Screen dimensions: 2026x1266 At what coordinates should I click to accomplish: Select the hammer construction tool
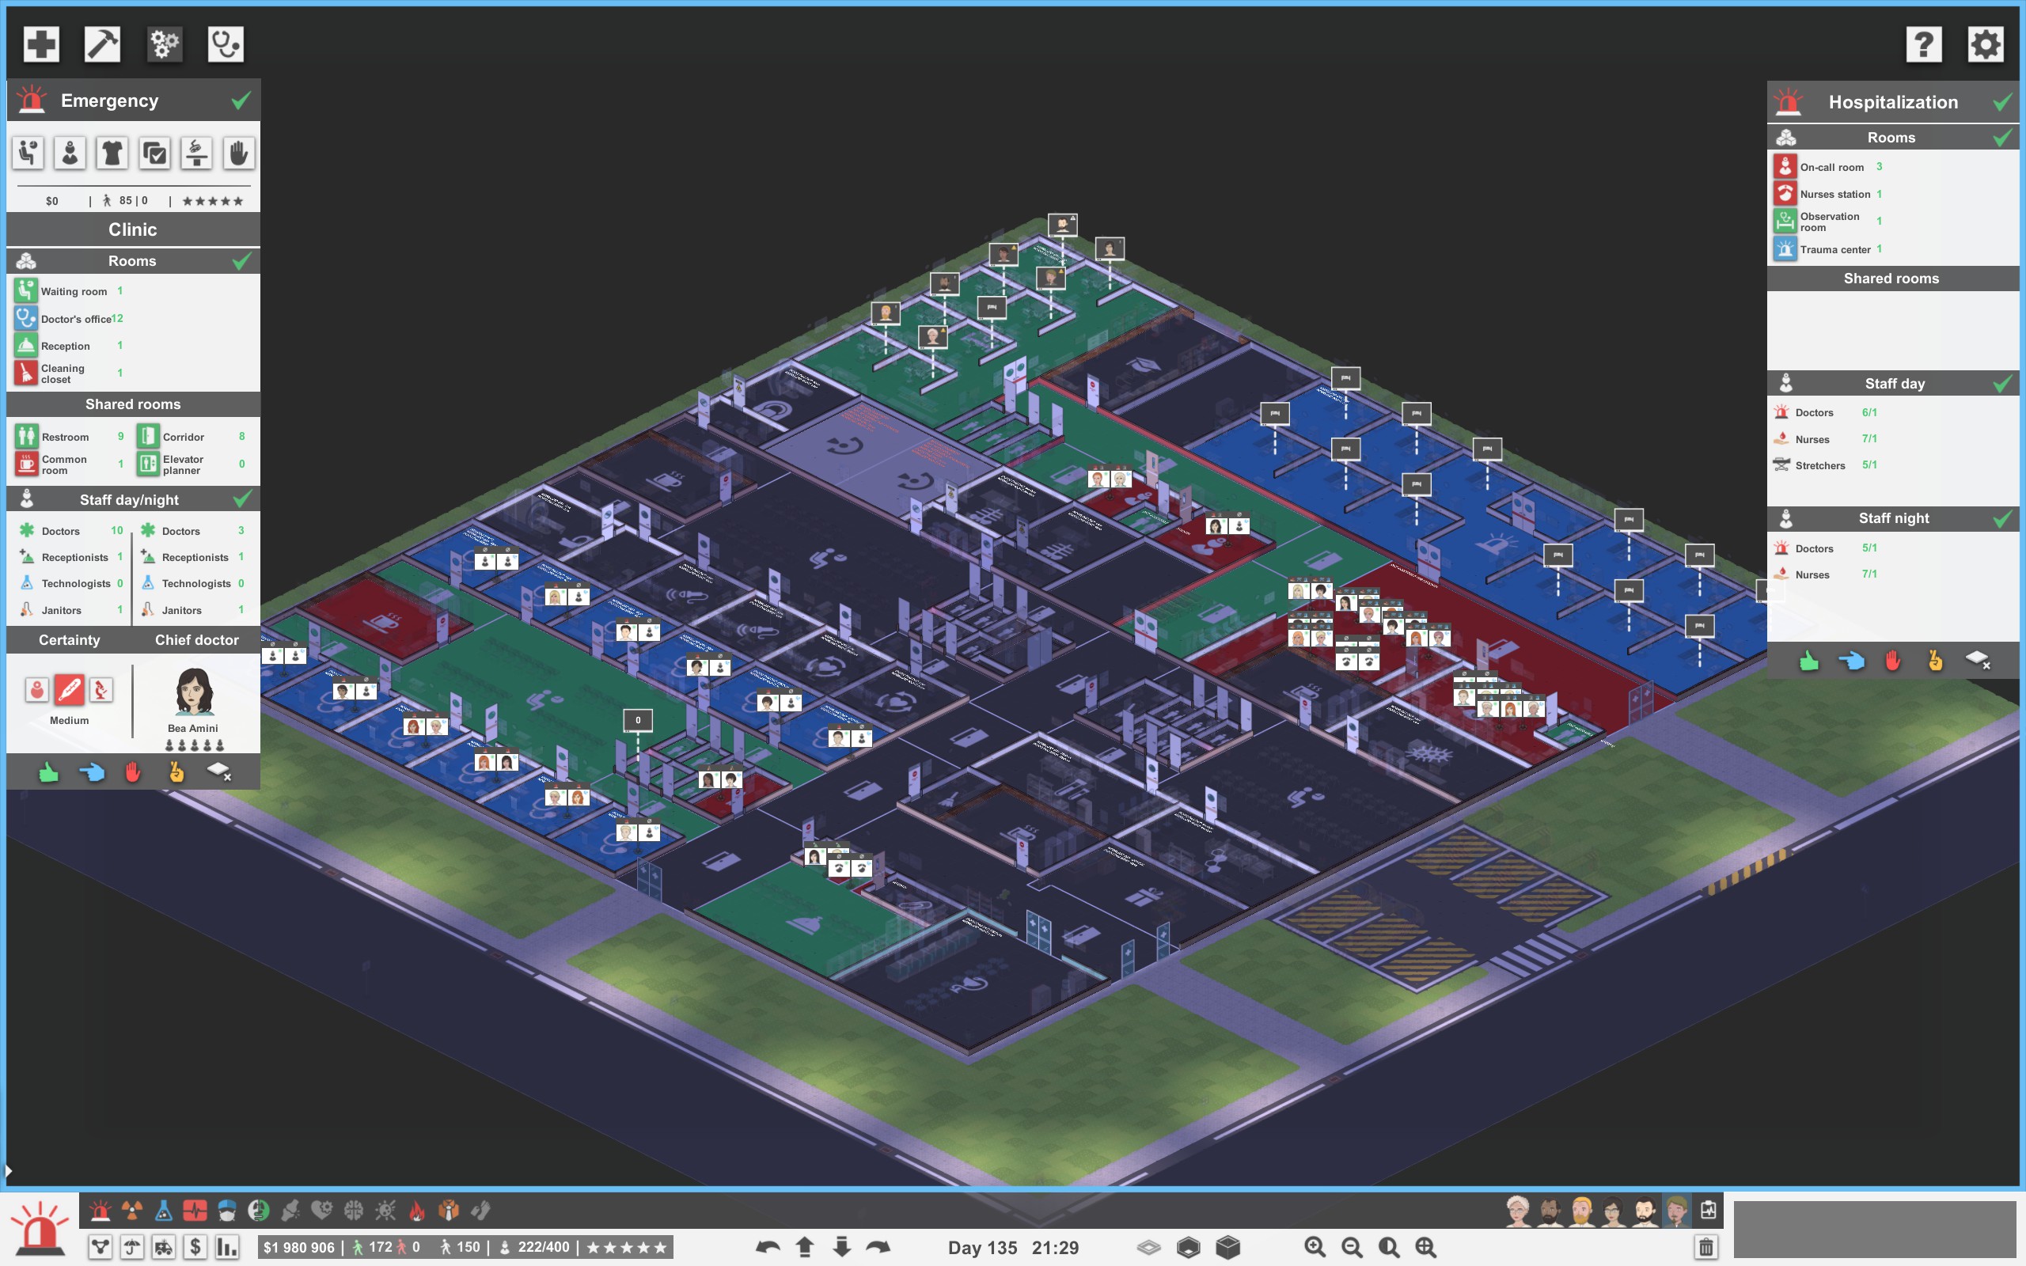(x=102, y=44)
